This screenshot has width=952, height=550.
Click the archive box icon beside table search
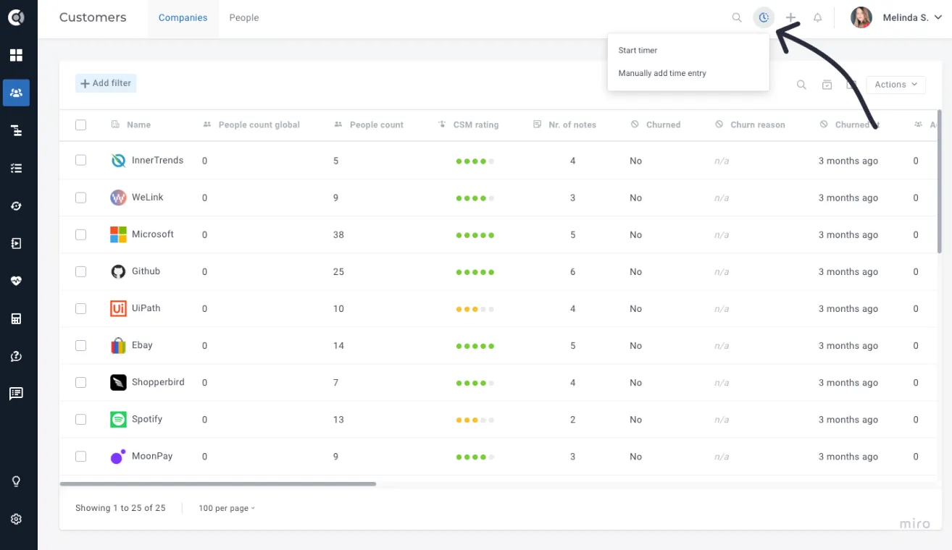point(827,85)
